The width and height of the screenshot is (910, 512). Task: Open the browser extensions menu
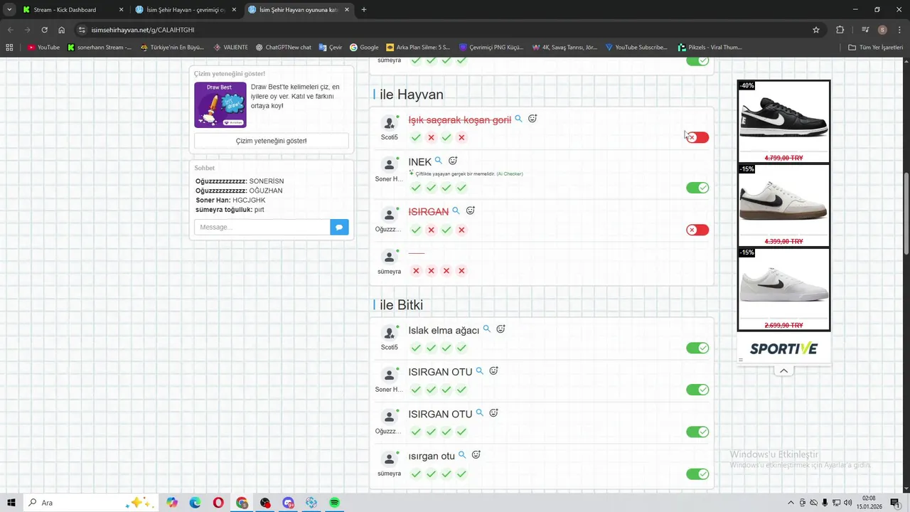(x=840, y=30)
